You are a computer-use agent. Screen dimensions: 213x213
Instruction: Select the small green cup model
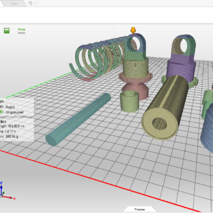pos(130,101)
